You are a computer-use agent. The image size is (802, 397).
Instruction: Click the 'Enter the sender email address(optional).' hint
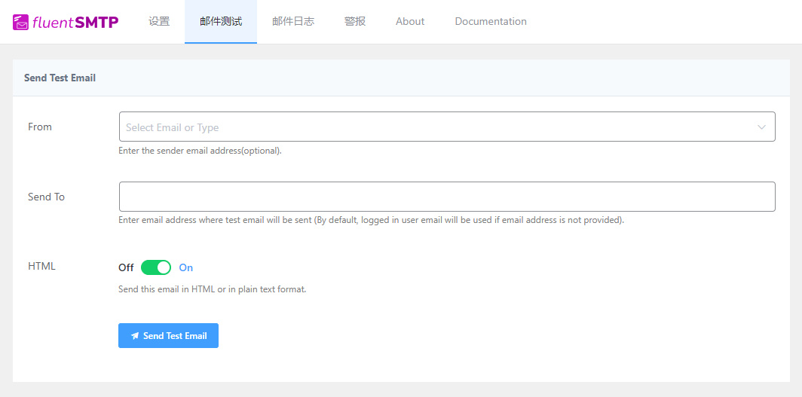[x=200, y=151]
